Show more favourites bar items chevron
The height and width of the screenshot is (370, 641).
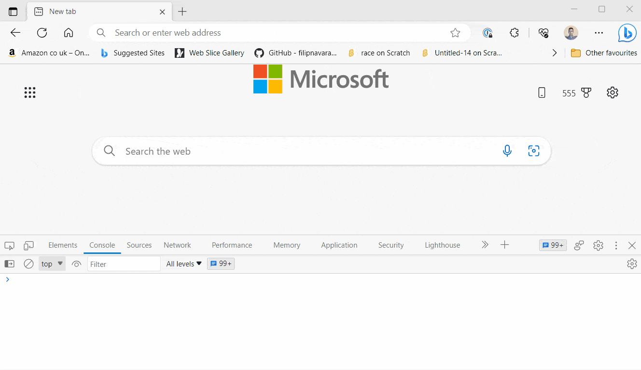click(555, 53)
